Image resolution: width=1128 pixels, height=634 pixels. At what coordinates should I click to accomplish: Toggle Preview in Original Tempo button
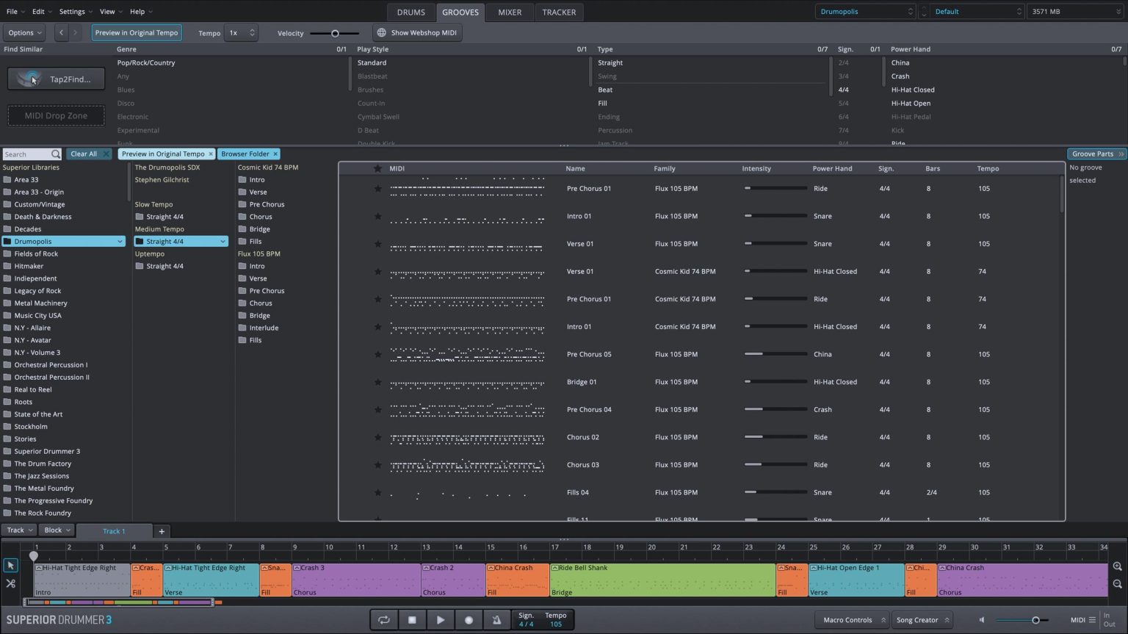coord(137,33)
